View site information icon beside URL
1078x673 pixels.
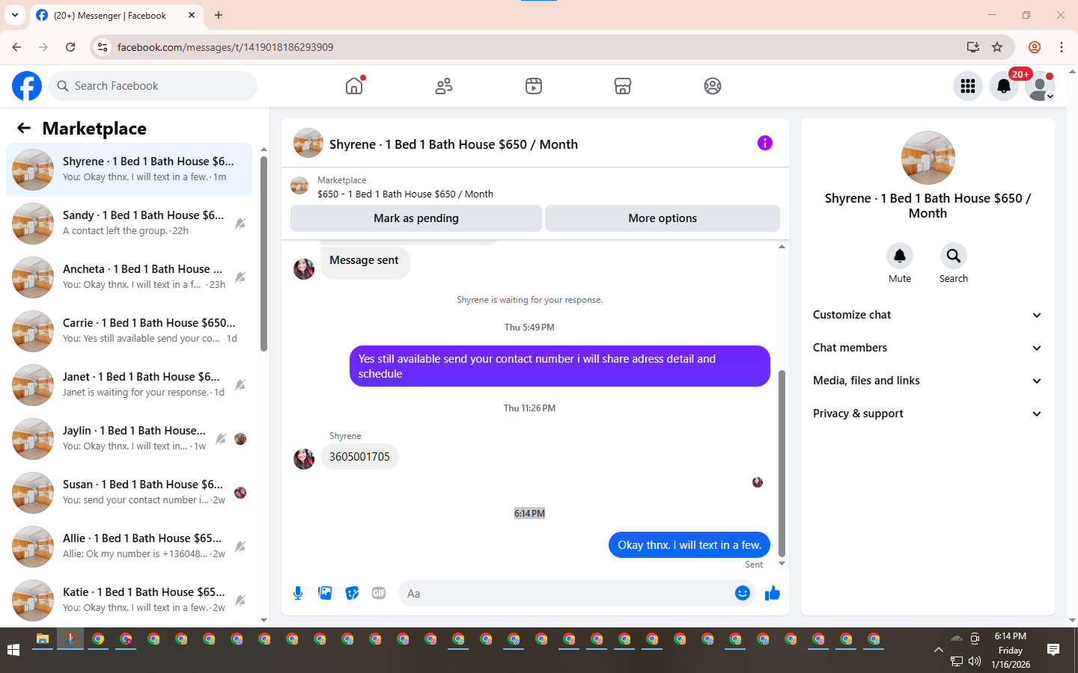tap(103, 47)
